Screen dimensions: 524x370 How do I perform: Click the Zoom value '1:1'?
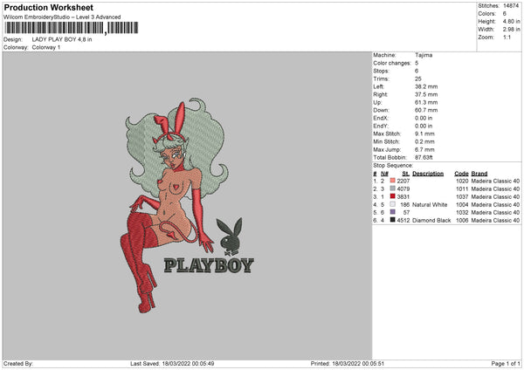click(x=507, y=38)
